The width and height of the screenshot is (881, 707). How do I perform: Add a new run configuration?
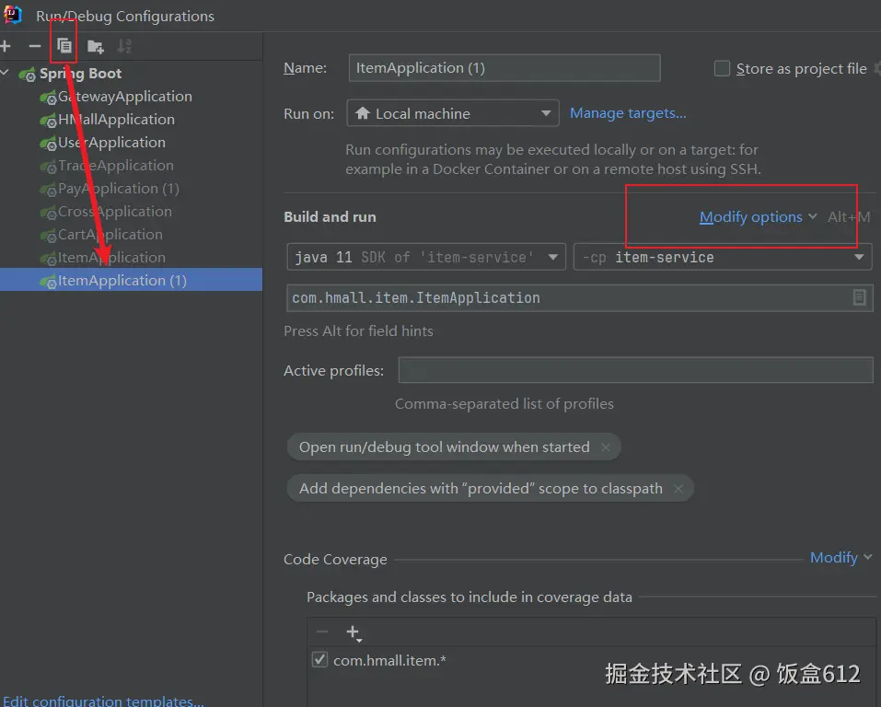point(6,46)
